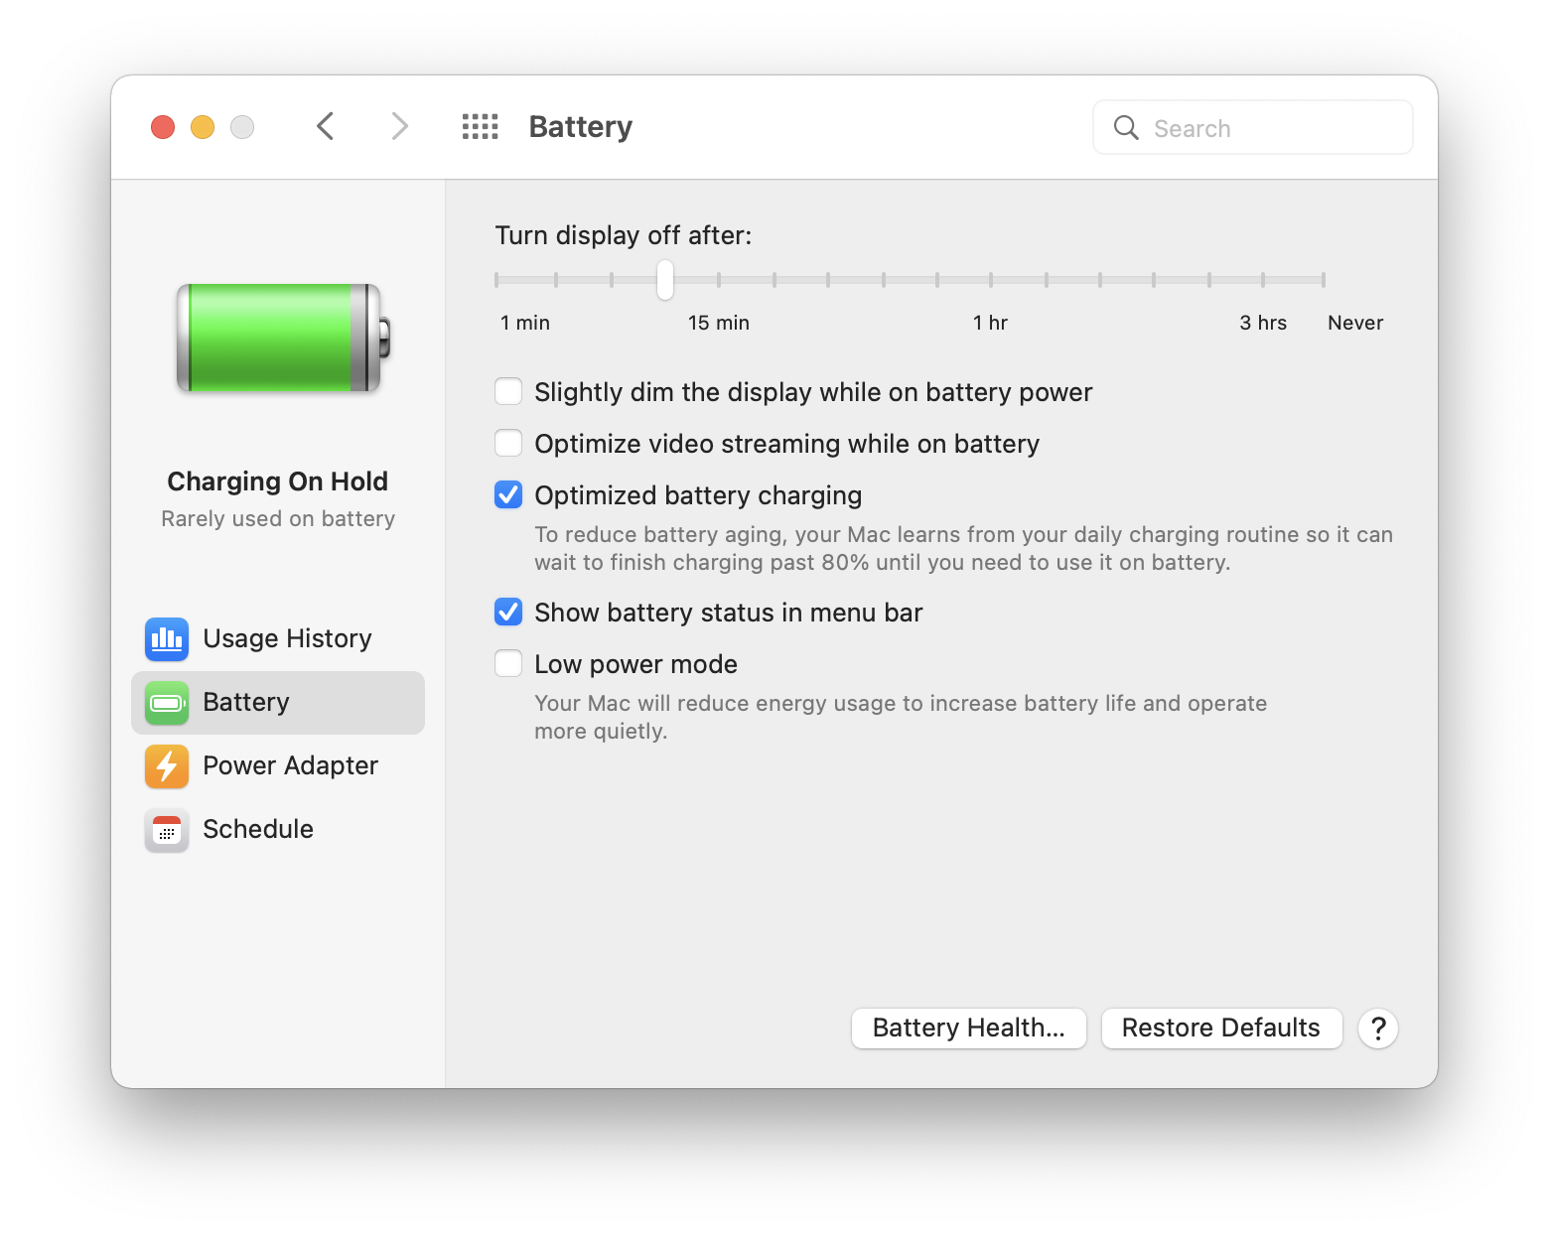The width and height of the screenshot is (1549, 1235).
Task: Select the Battery sidebar item
Action: pyautogui.click(x=278, y=703)
